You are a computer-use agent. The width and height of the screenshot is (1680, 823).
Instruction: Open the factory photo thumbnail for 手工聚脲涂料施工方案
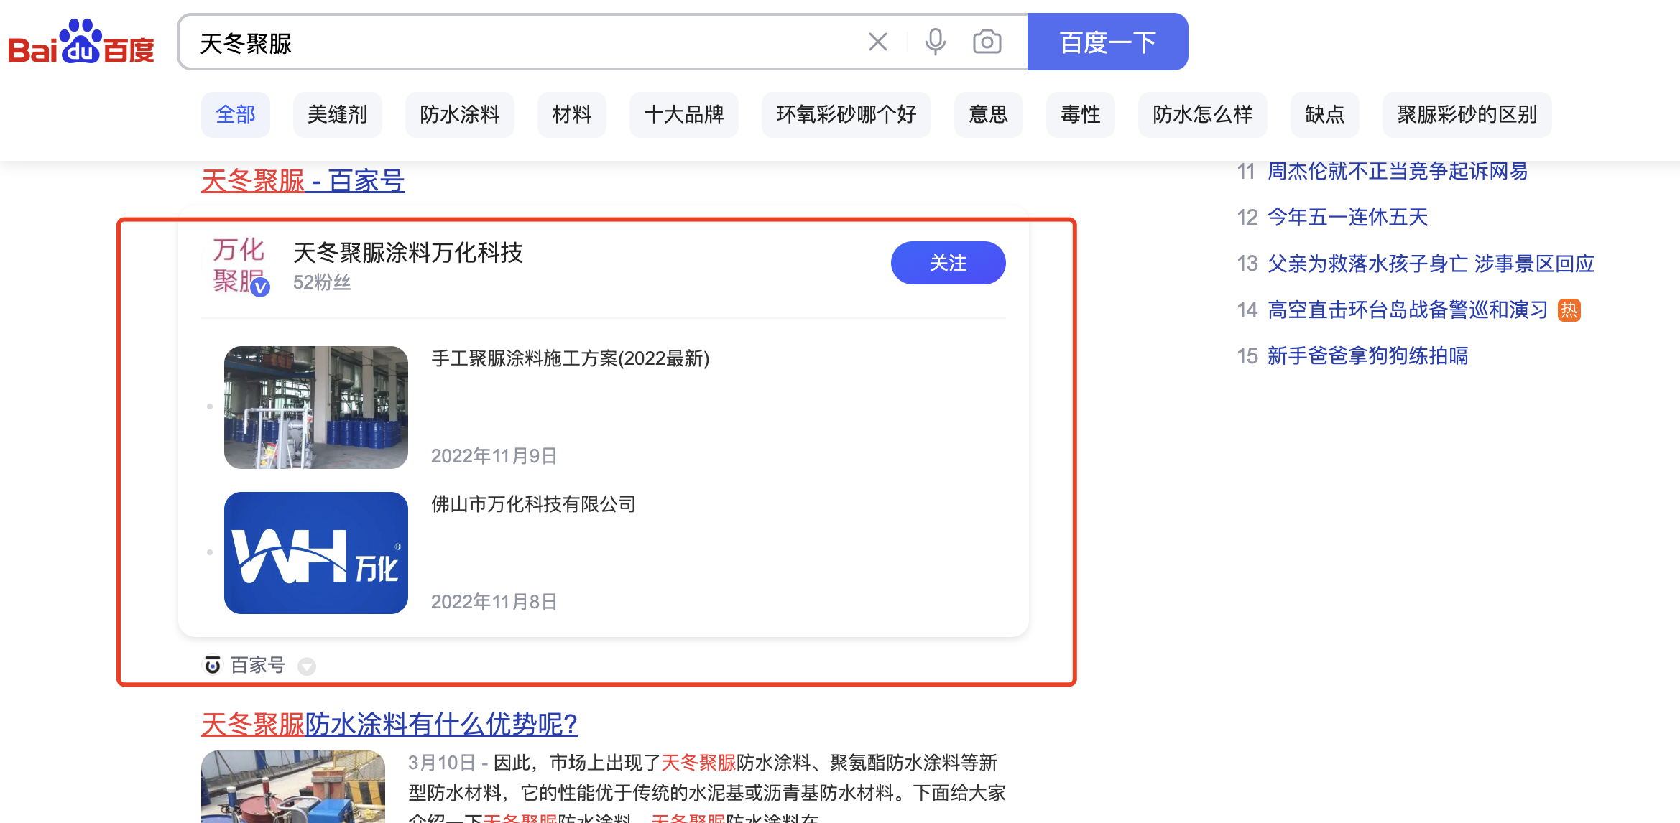coord(316,407)
